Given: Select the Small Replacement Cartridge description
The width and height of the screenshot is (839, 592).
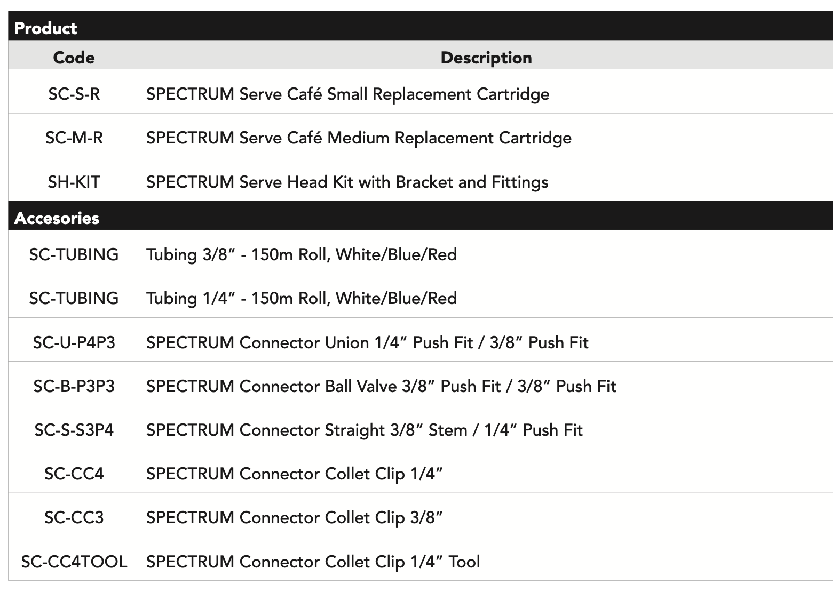Looking at the screenshot, I should point(347,94).
